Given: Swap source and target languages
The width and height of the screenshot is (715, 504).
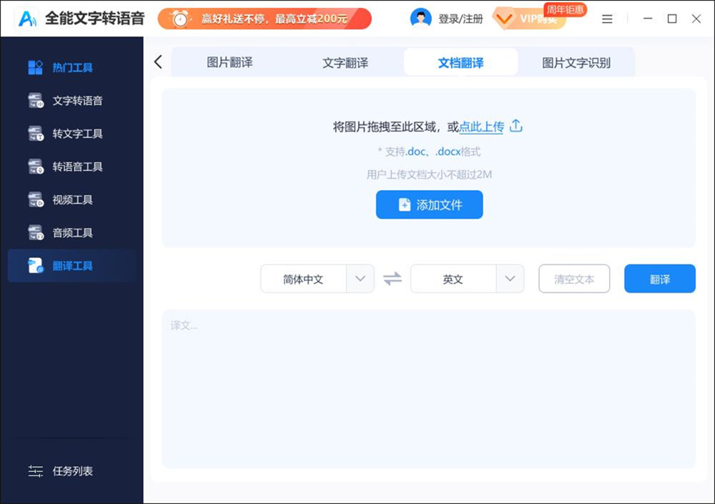Looking at the screenshot, I should point(392,278).
